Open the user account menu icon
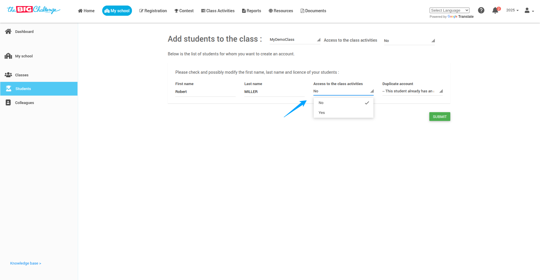The height and width of the screenshot is (280, 540). [529, 10]
